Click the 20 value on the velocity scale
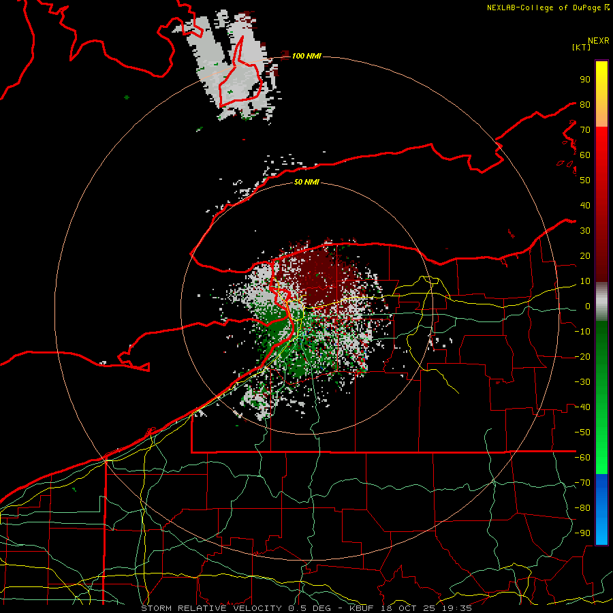This screenshot has width=613, height=613. pos(585,255)
